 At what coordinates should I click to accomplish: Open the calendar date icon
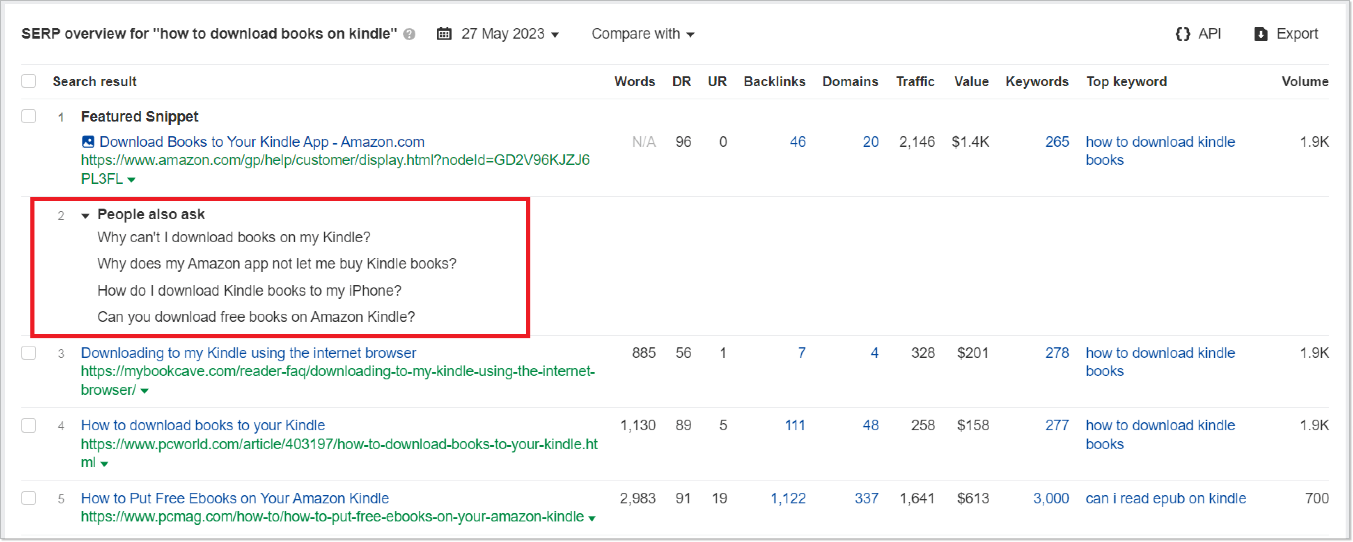click(444, 34)
